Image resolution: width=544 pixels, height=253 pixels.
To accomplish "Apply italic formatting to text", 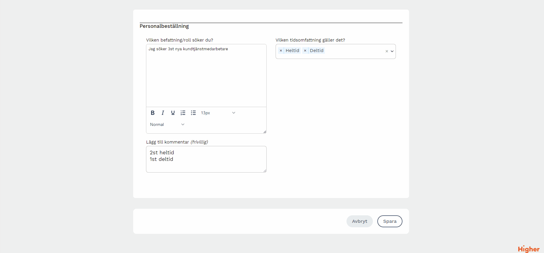I will 163,113.
